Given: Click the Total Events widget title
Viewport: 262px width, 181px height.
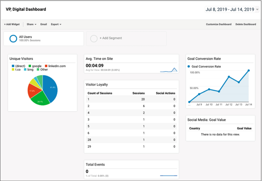Looking at the screenshot, I should pyautogui.click(x=95, y=165).
